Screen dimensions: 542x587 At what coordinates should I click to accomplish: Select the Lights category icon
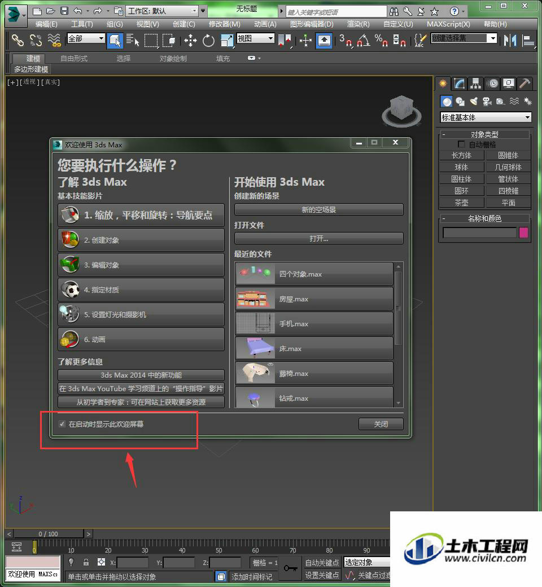[x=474, y=102]
